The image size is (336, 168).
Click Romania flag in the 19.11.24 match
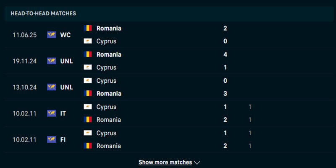click(x=88, y=54)
